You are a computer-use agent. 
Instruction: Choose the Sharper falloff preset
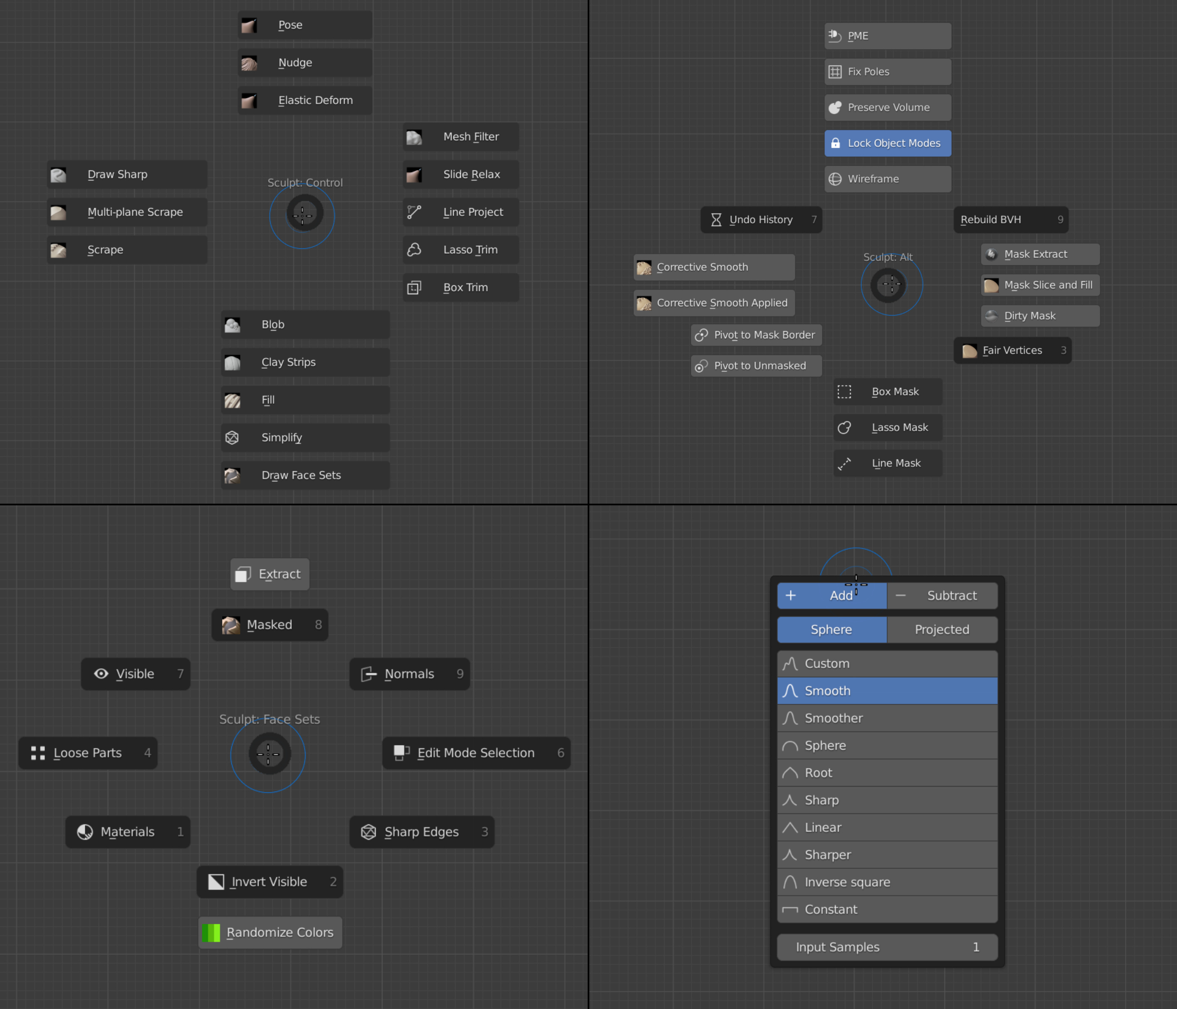pyautogui.click(x=887, y=855)
